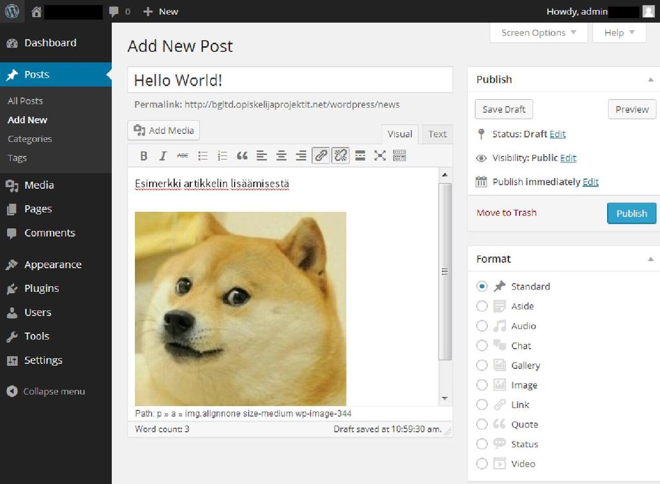Open the New content menu
This screenshot has height=484, width=660.
[x=161, y=12]
